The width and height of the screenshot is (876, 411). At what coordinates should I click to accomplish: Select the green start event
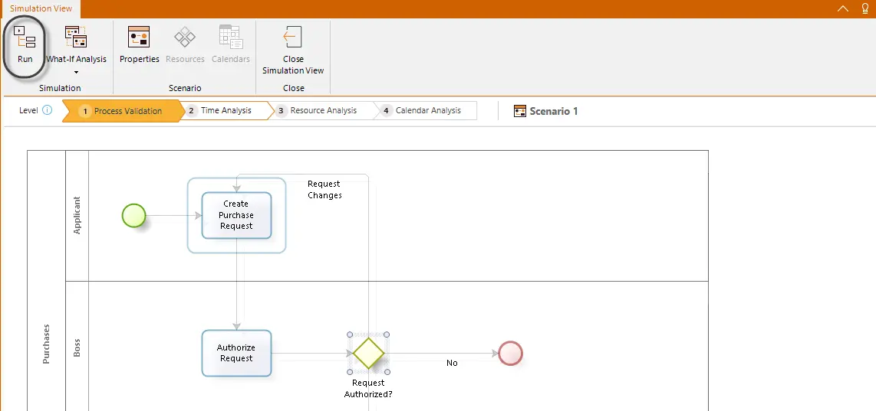click(134, 215)
